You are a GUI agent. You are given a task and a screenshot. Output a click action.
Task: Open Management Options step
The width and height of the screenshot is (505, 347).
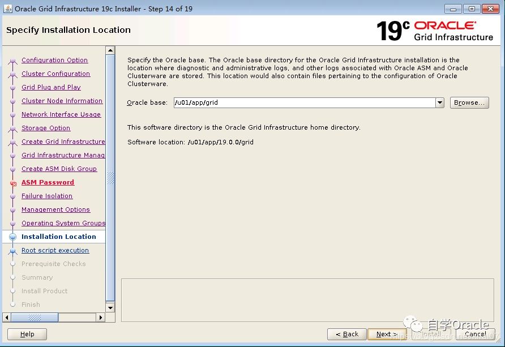coord(55,209)
